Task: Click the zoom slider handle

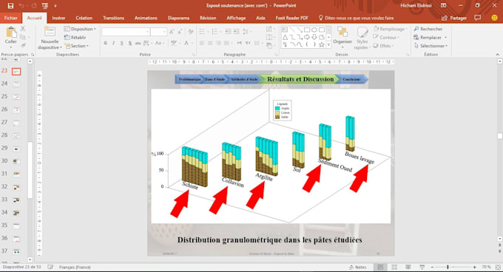Action: coord(448,267)
